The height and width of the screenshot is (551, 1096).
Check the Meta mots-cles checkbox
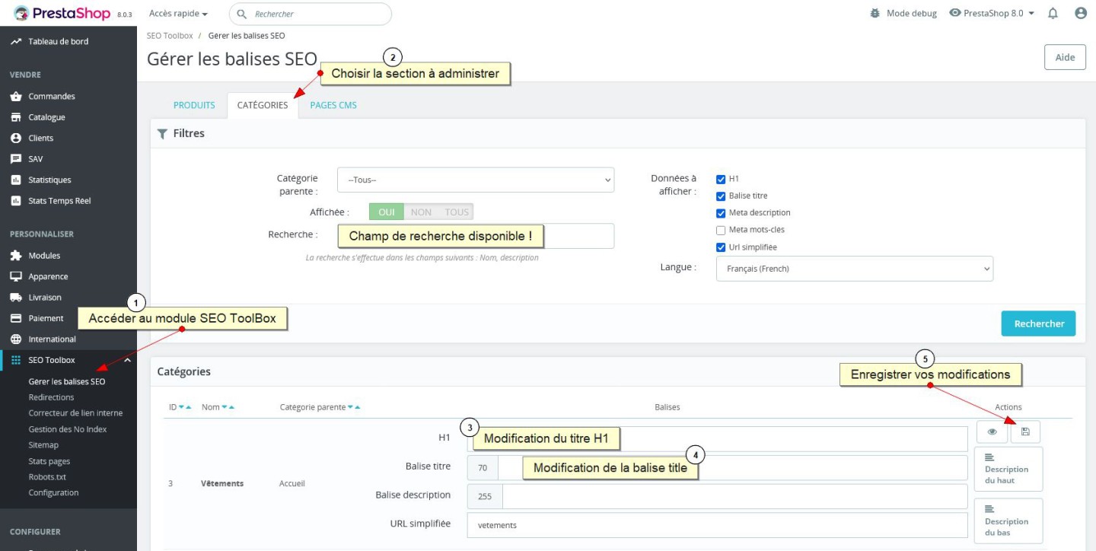[x=721, y=230]
